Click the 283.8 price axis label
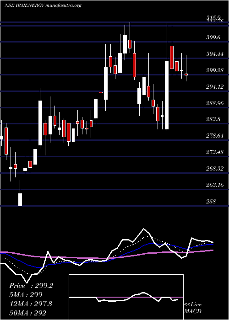The height and width of the screenshot is (320, 229). click(213, 119)
